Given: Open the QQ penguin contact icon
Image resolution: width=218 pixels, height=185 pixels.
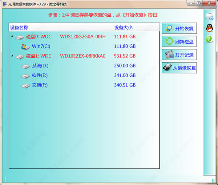Looking at the screenshot, I should coord(209,28).
